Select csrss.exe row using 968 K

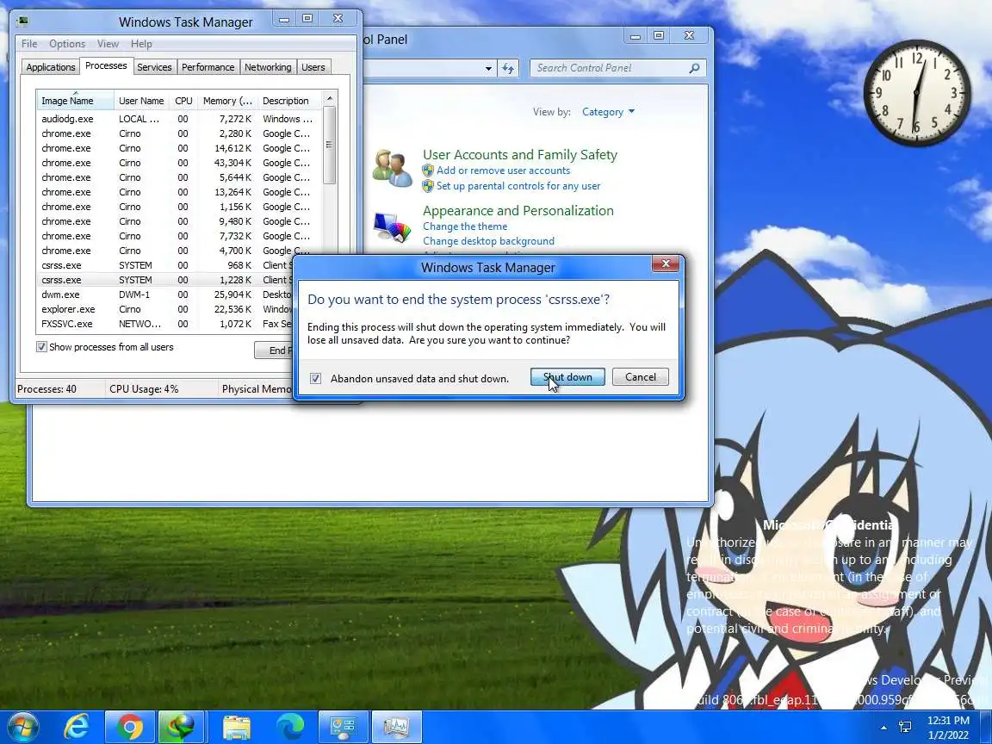point(164,265)
